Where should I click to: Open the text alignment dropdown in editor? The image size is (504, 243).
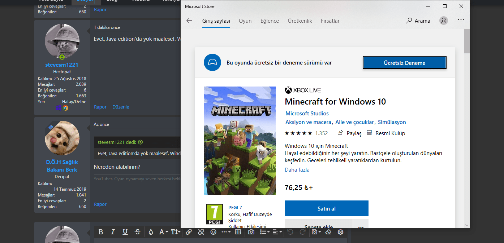tap(277, 232)
